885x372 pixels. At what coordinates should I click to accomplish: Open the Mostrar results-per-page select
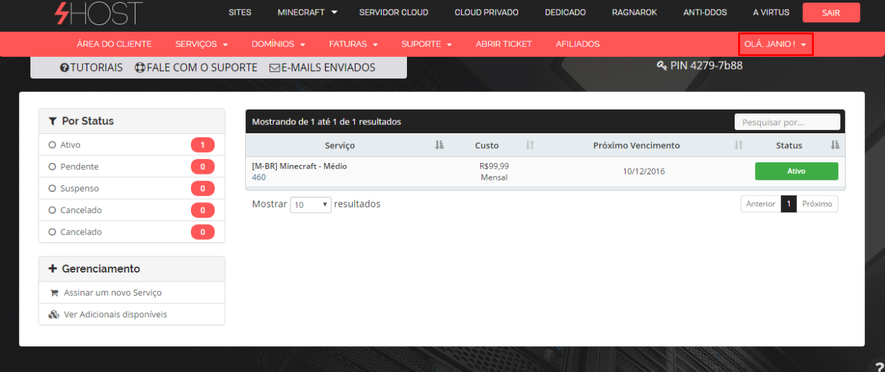(x=311, y=204)
